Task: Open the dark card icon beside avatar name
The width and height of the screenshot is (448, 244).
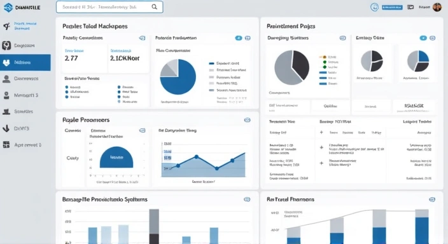Action: coord(410,7)
